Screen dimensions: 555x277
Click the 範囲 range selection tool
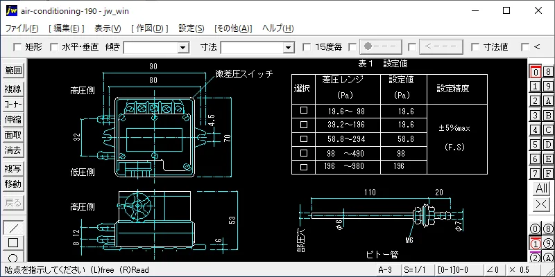click(x=13, y=71)
